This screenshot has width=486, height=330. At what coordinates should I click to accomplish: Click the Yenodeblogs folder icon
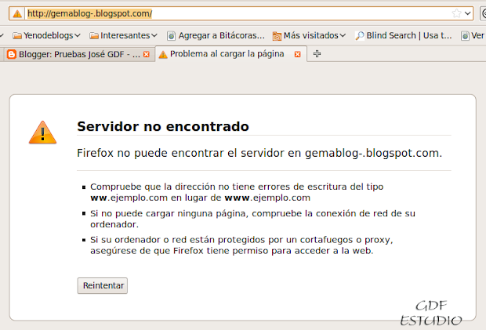(x=17, y=36)
